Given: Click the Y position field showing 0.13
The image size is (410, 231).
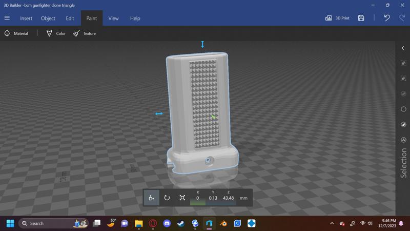Looking at the screenshot, I should tap(213, 198).
